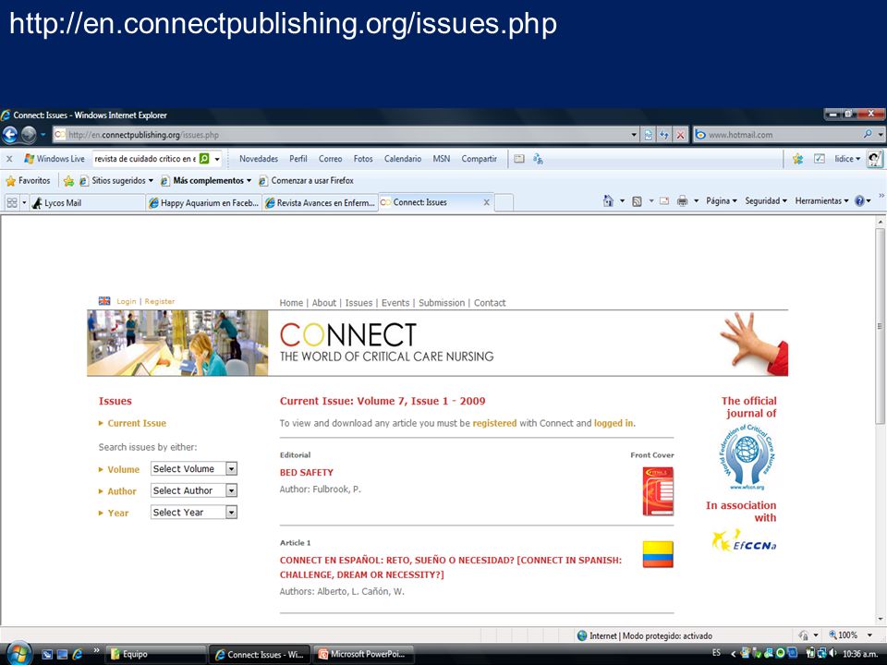
Task: Expand the Sitios sugeridos dropdown
Action: 151,181
